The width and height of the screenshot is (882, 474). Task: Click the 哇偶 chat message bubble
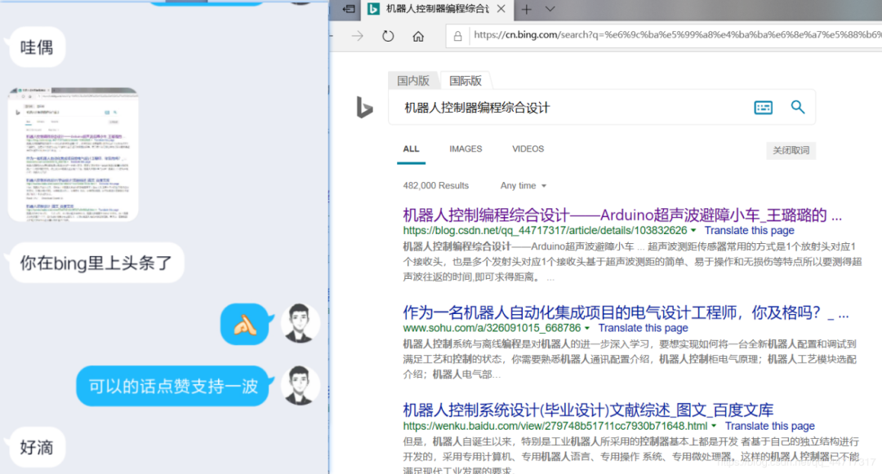coord(37,47)
